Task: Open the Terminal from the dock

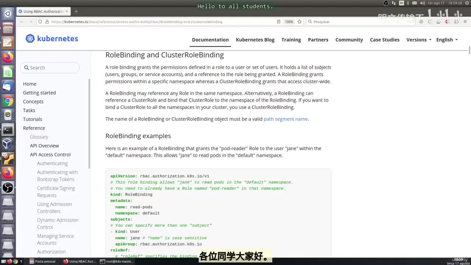Action: 8,130
